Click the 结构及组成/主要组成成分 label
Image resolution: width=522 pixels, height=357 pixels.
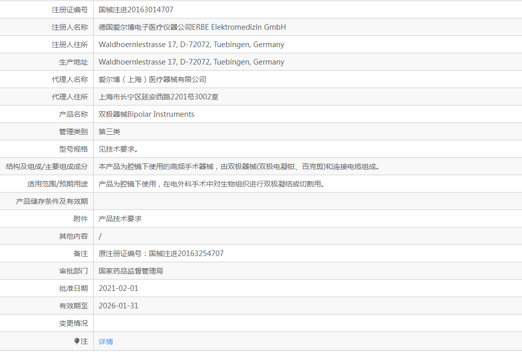pos(47,166)
